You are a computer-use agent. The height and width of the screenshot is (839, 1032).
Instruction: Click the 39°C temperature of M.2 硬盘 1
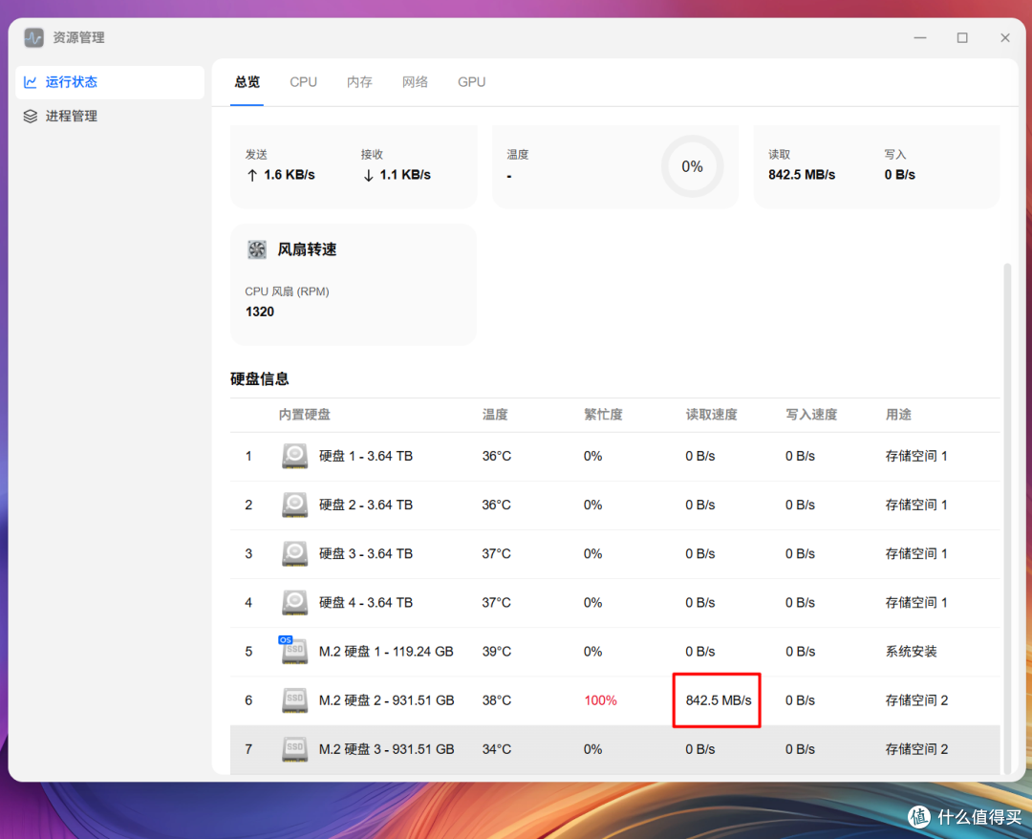coord(496,652)
